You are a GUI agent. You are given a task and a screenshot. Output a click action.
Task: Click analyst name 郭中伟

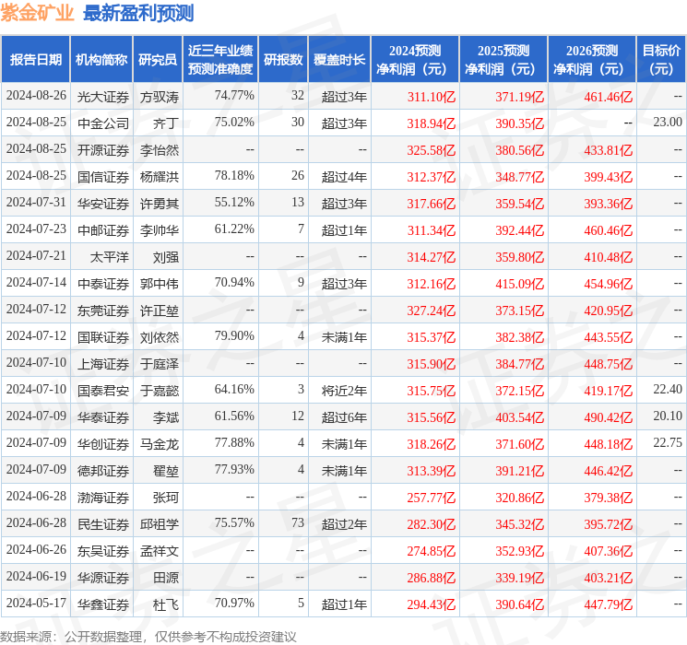(160, 283)
